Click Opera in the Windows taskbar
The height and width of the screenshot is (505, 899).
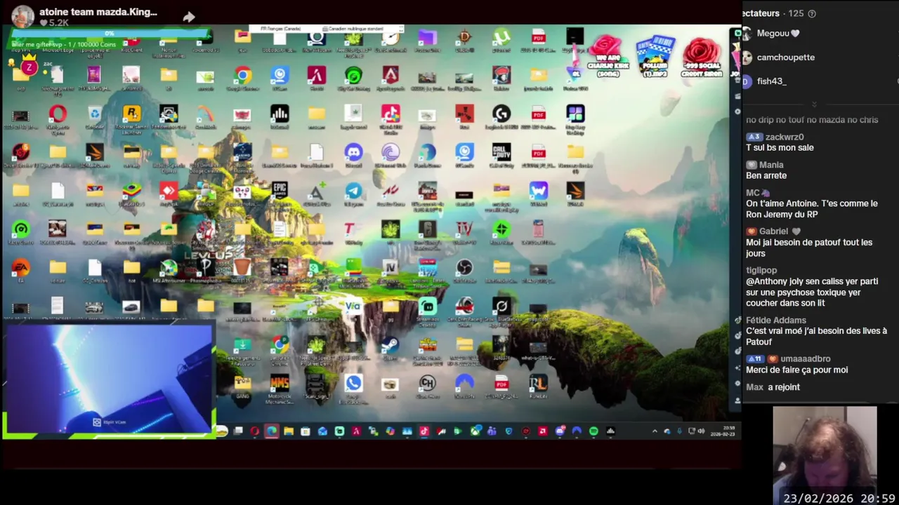[x=255, y=431]
